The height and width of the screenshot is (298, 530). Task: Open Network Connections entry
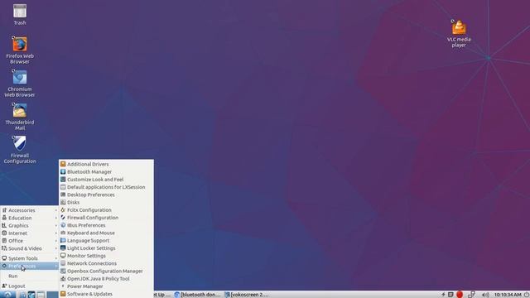click(x=106, y=263)
